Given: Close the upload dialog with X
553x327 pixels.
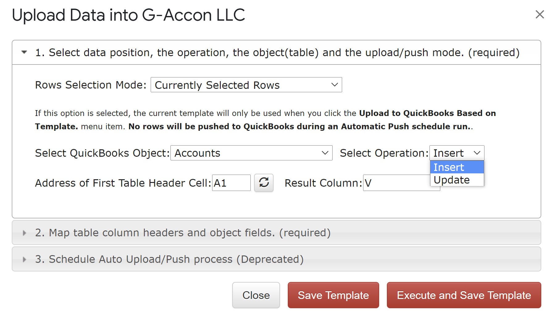Looking at the screenshot, I should 539,14.
